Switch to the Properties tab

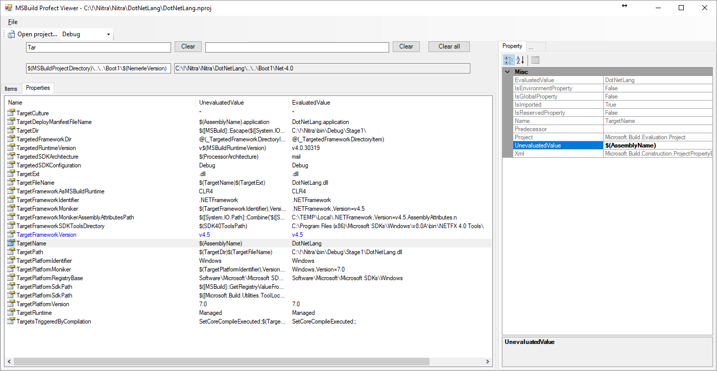(38, 88)
